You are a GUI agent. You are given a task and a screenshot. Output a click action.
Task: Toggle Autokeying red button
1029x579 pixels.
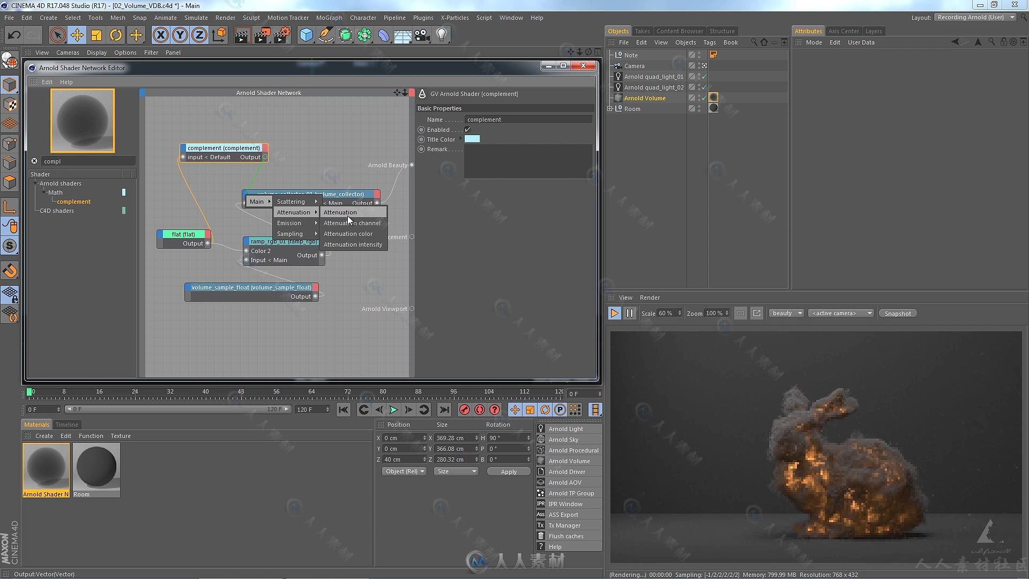tap(480, 410)
